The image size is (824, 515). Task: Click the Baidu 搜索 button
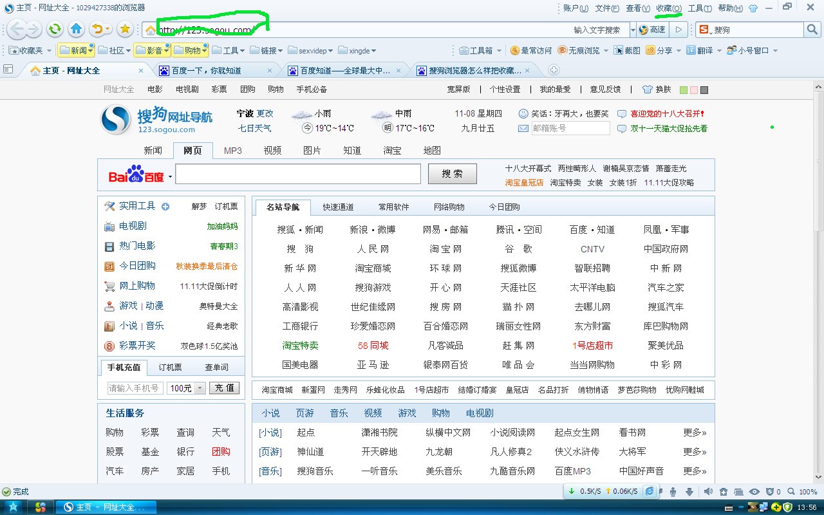[453, 174]
